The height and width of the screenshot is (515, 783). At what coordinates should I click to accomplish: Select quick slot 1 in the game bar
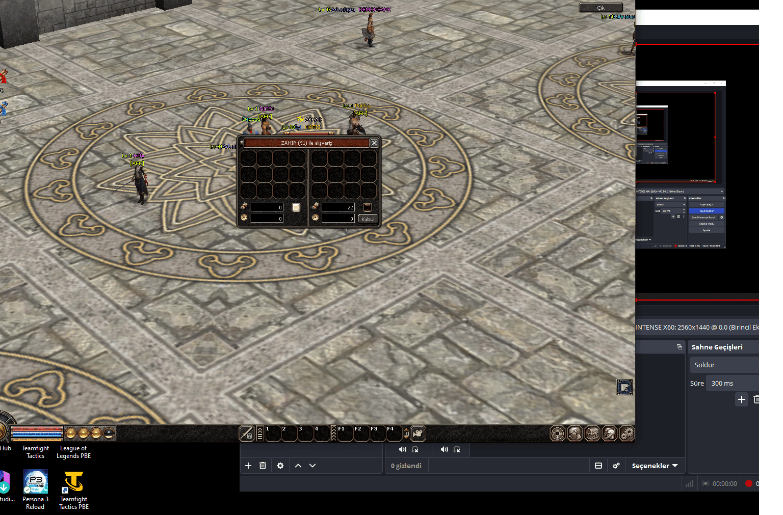click(x=273, y=433)
